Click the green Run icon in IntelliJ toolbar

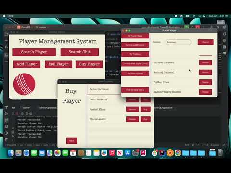(x=187, y=27)
